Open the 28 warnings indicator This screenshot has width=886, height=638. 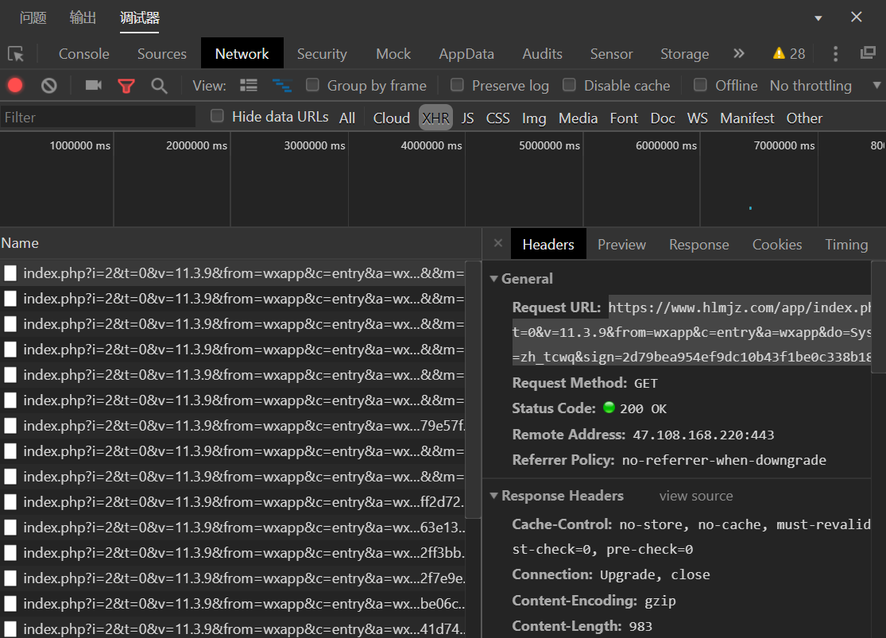tap(789, 54)
